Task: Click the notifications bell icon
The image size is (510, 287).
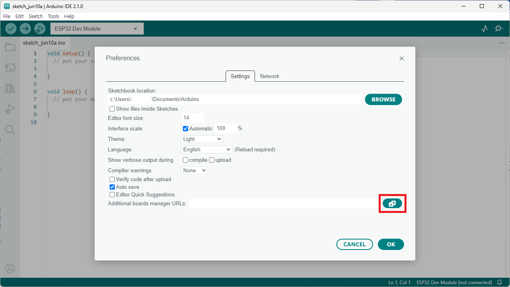Action: point(500,283)
